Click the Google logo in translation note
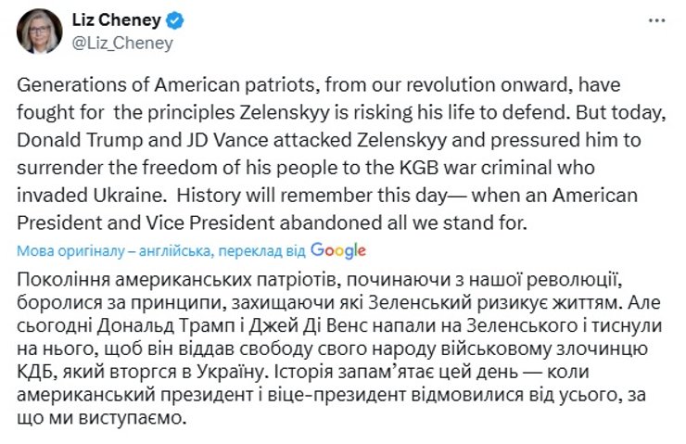This screenshot has width=686, height=444. [x=337, y=250]
